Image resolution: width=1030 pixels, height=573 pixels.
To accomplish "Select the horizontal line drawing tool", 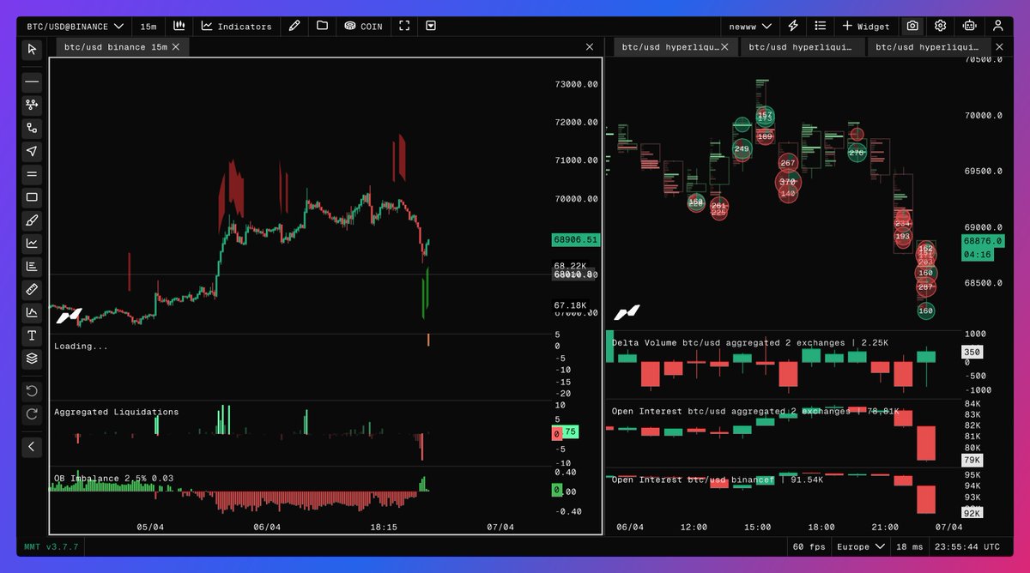I will tap(32, 81).
